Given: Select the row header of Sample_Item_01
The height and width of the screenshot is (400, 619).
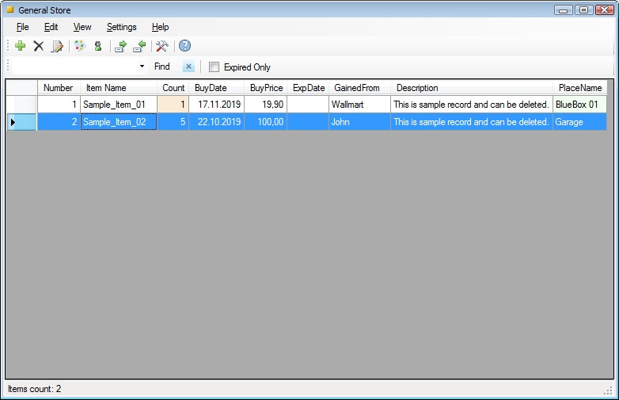Looking at the screenshot, I should pyautogui.click(x=21, y=105).
